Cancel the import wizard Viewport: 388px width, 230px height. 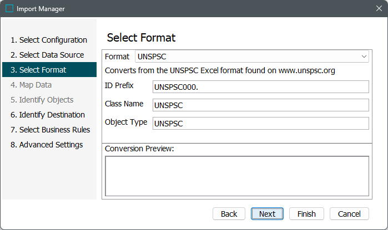349,214
